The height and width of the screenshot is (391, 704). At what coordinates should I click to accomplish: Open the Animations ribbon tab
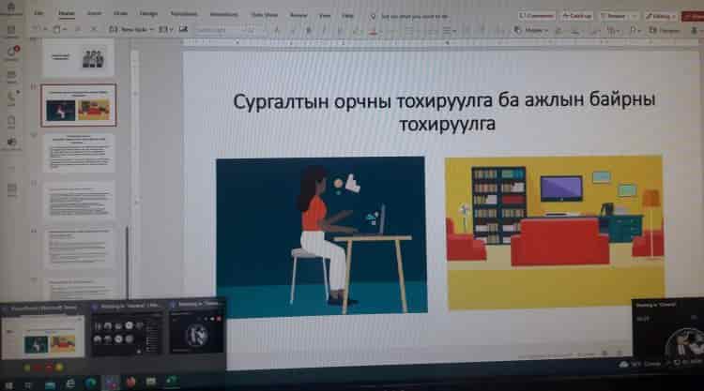click(x=224, y=15)
